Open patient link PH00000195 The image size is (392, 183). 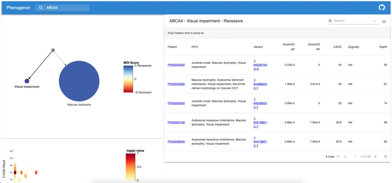[176, 122]
